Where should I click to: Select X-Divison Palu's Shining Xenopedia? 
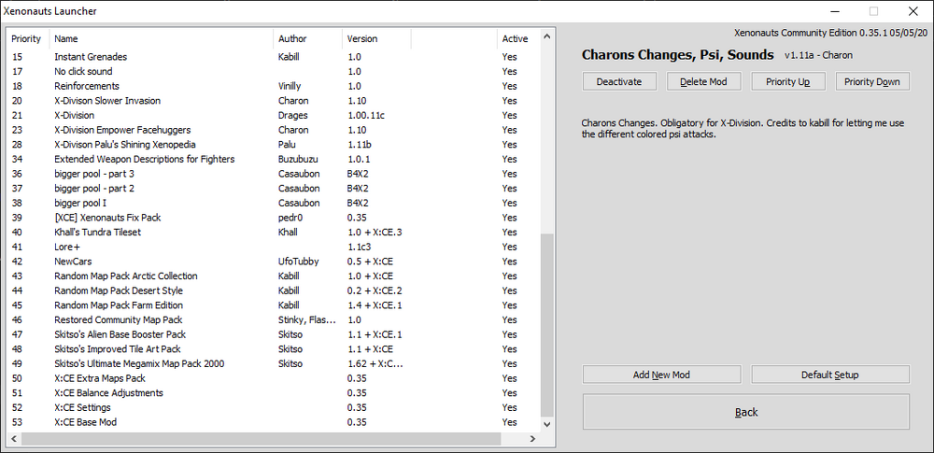pos(274,145)
